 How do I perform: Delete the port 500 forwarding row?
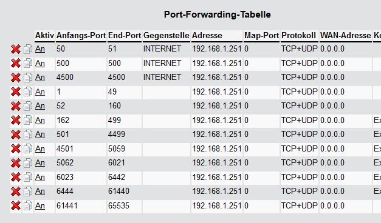(x=16, y=64)
